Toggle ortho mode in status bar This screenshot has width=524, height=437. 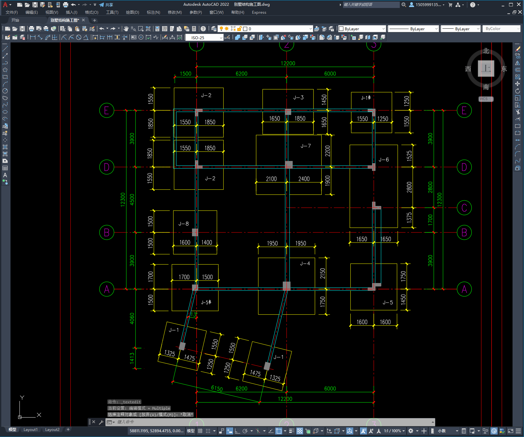(237, 431)
